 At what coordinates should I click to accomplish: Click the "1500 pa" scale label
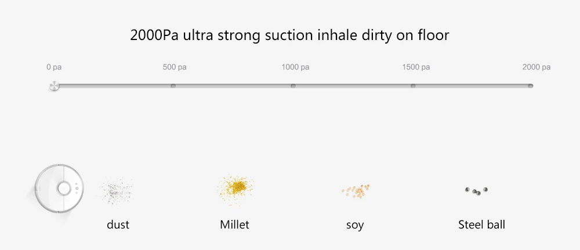click(416, 67)
